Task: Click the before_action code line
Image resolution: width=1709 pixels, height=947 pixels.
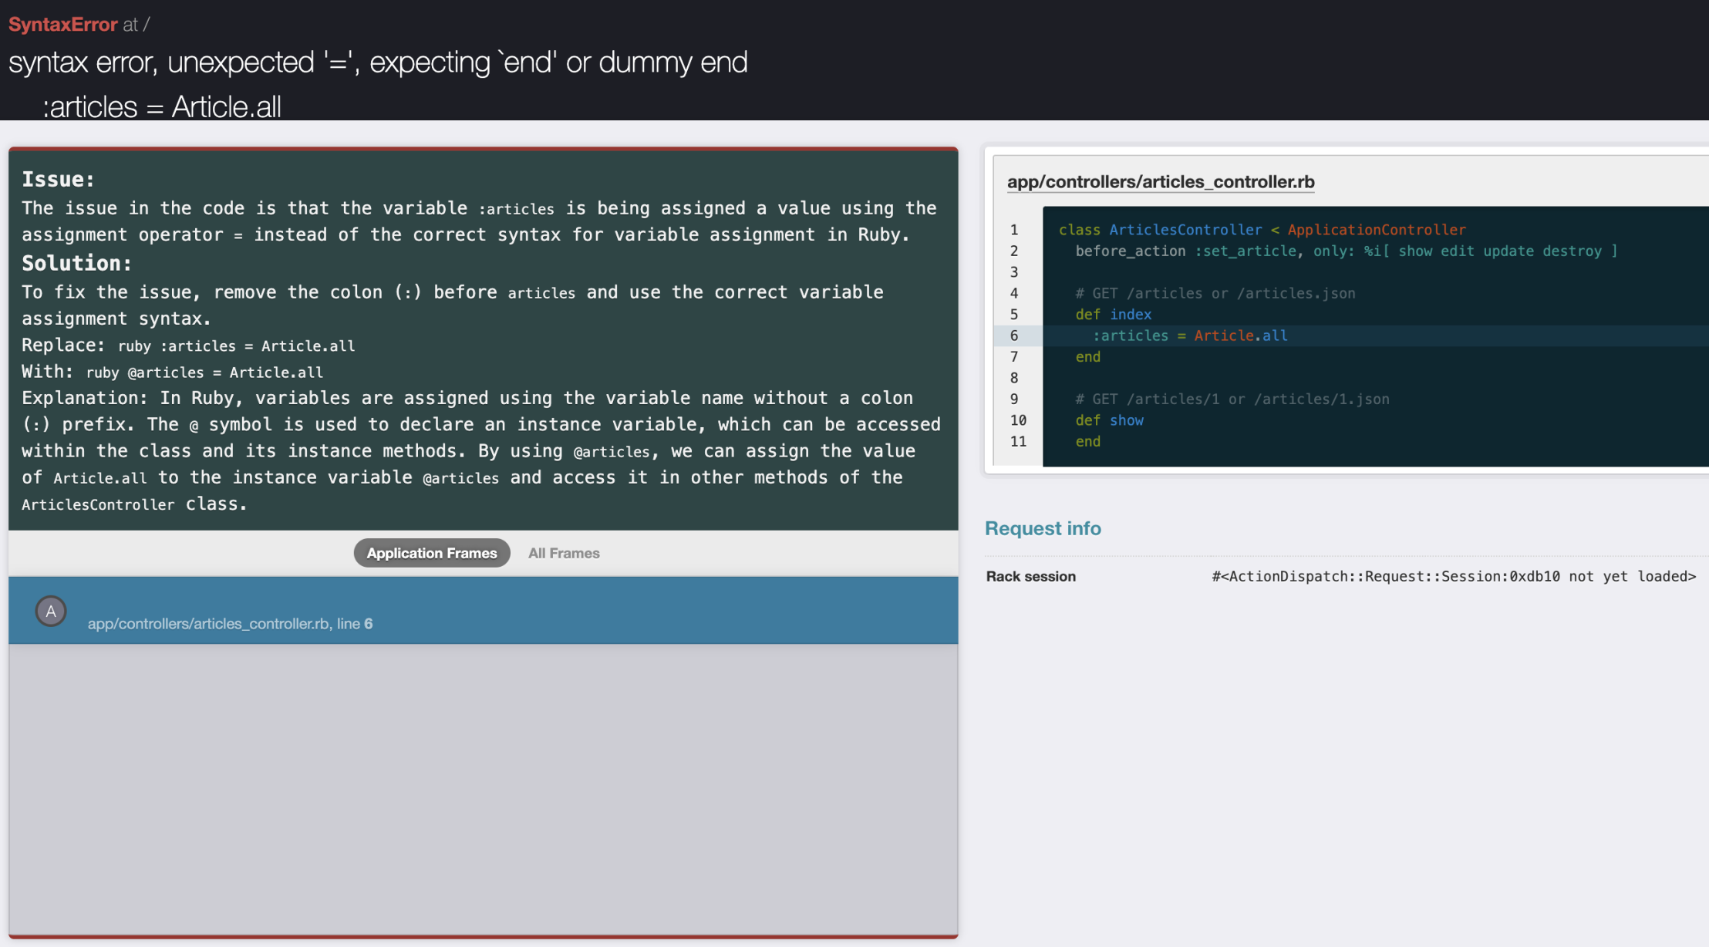Action: click(x=1346, y=251)
